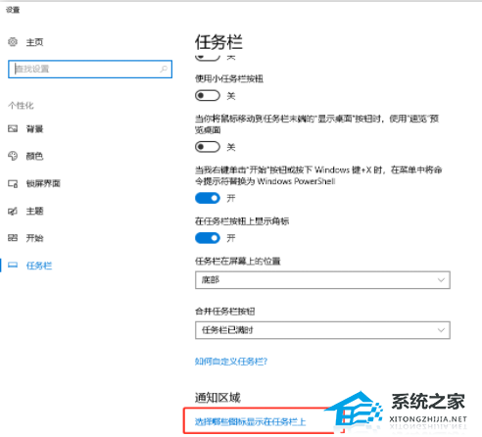Turn on the Peek desktop preview toggle
Image resolution: width=482 pixels, height=437 pixels.
tap(208, 147)
